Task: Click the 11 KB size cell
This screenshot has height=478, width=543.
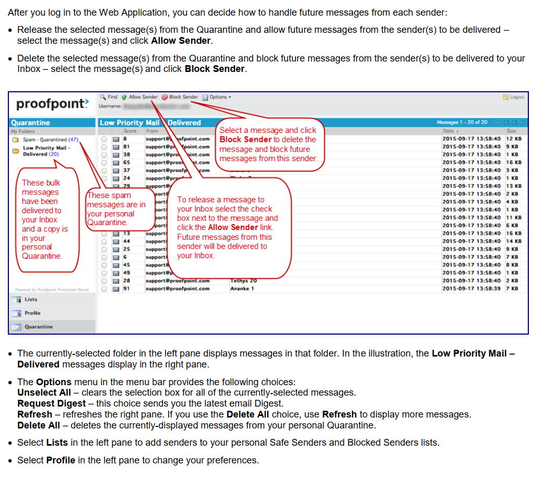Action: 514,218
